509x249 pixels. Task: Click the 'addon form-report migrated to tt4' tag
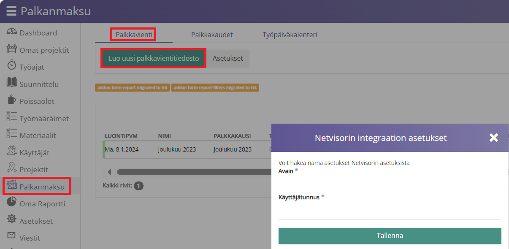point(133,88)
